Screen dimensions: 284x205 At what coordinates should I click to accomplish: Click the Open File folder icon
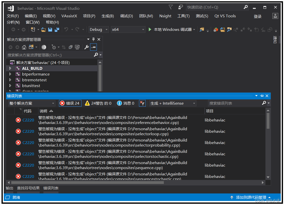(x=43, y=30)
